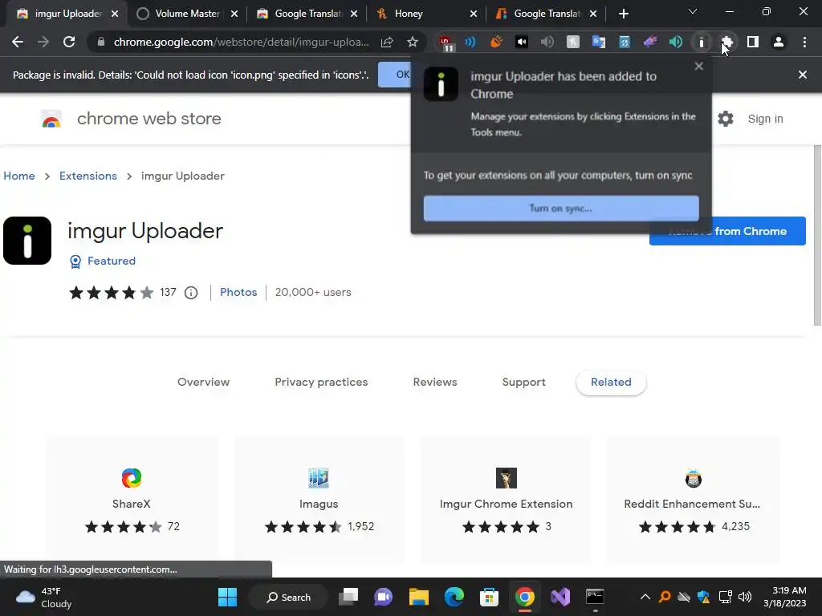Open the orange hand extension icon
Screen dimensions: 822x616
pos(496,42)
